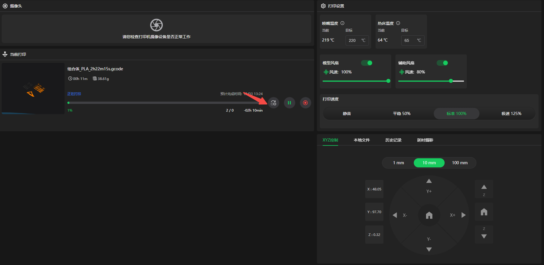
Task: Jog the X- left arrow
Action: click(x=395, y=215)
